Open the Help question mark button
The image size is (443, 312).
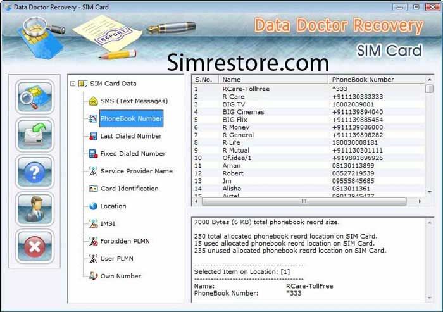(34, 172)
